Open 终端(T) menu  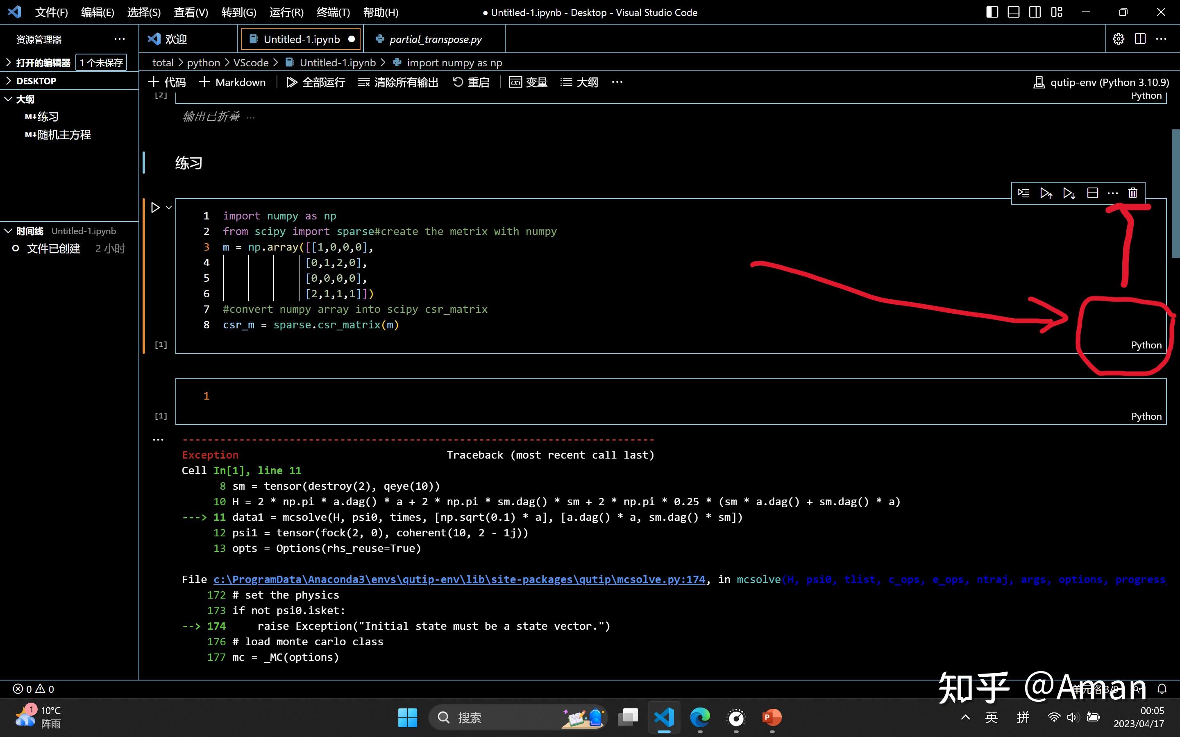tap(333, 12)
